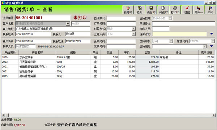
Task: Click the left scroll arrow of horizontal scrollbar
Action: pyautogui.click(x=3, y=115)
